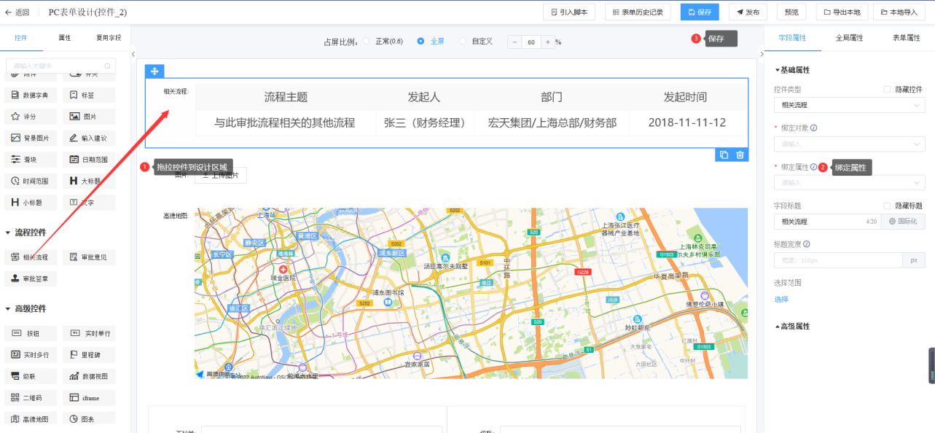Pick the 小标题 subheading control
Image resolution: width=935 pixels, height=433 pixels.
31,202
